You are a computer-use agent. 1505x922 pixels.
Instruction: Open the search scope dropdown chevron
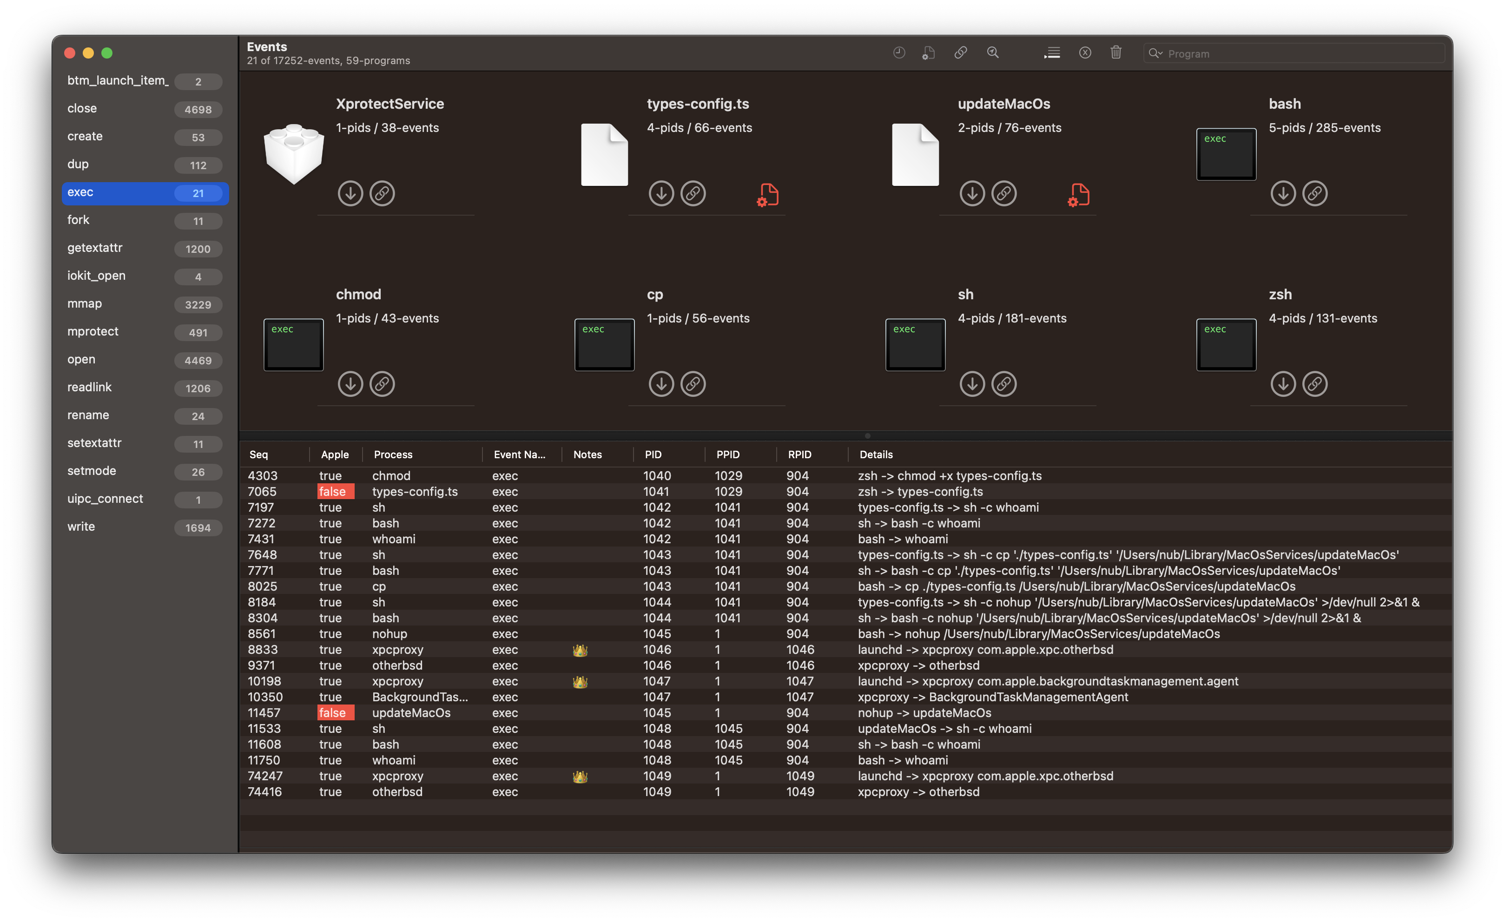[1155, 53]
